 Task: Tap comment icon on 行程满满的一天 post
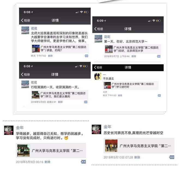[86, 102]
